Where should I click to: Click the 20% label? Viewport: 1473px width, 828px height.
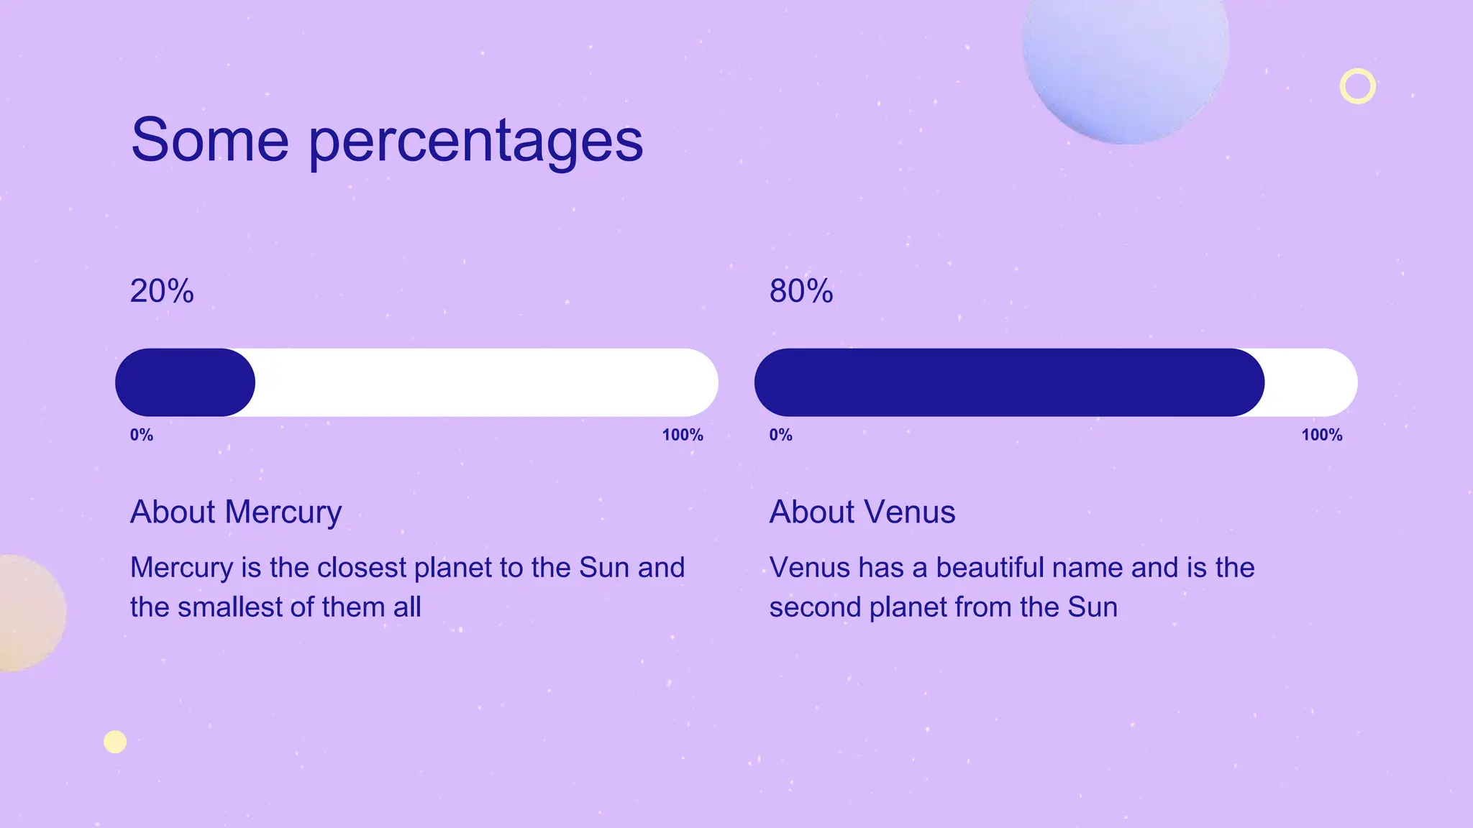pyautogui.click(x=162, y=291)
